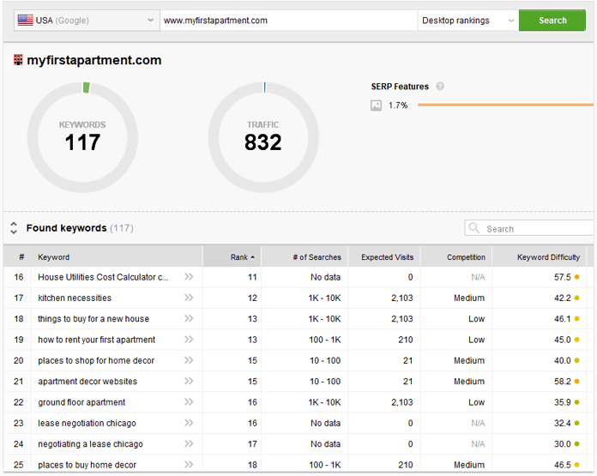597x476 pixels.
Task: Click the KEYWORDS 117 donut chart
Action: pos(82,137)
